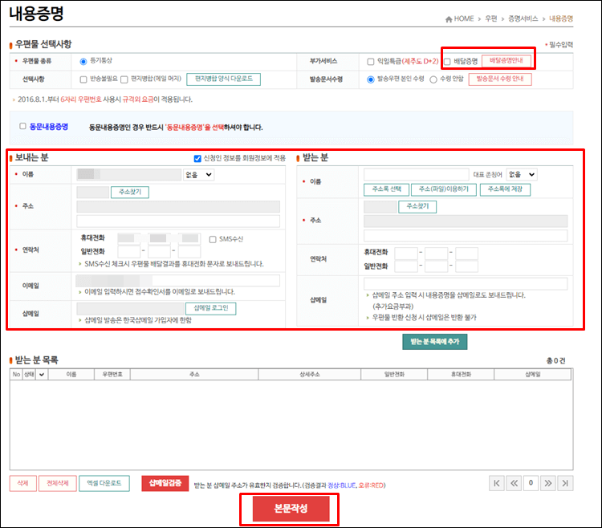Click the 총 0 건 count text
602x528 pixels.
point(555,361)
